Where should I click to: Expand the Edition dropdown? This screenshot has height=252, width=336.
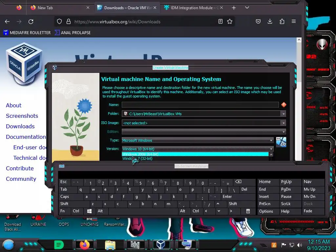point(283,132)
